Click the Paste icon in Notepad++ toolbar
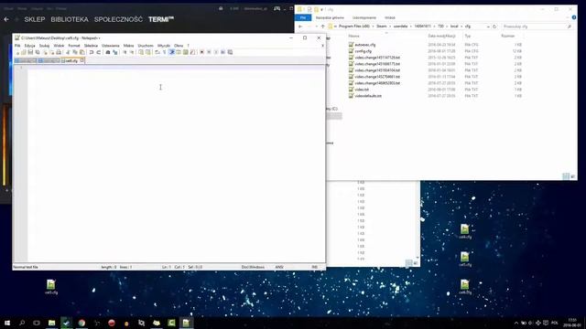 [82, 52]
